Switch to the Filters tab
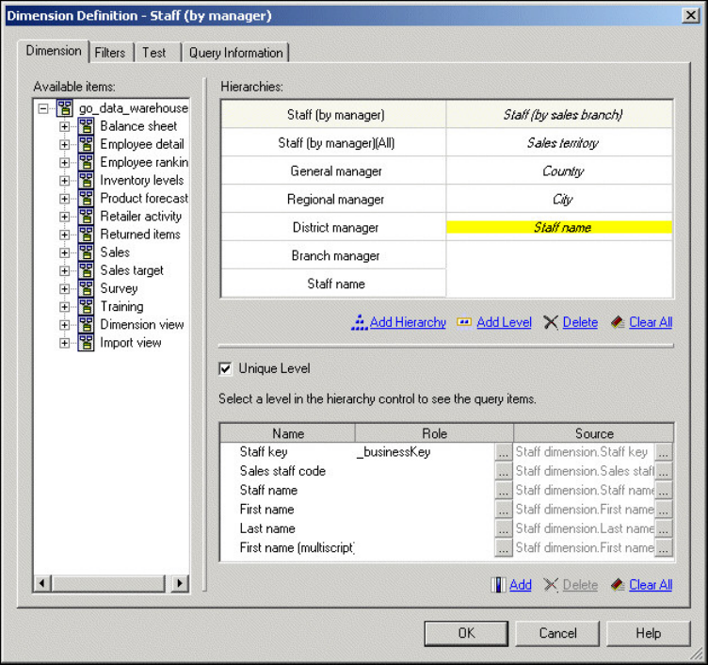708x665 pixels. click(110, 53)
